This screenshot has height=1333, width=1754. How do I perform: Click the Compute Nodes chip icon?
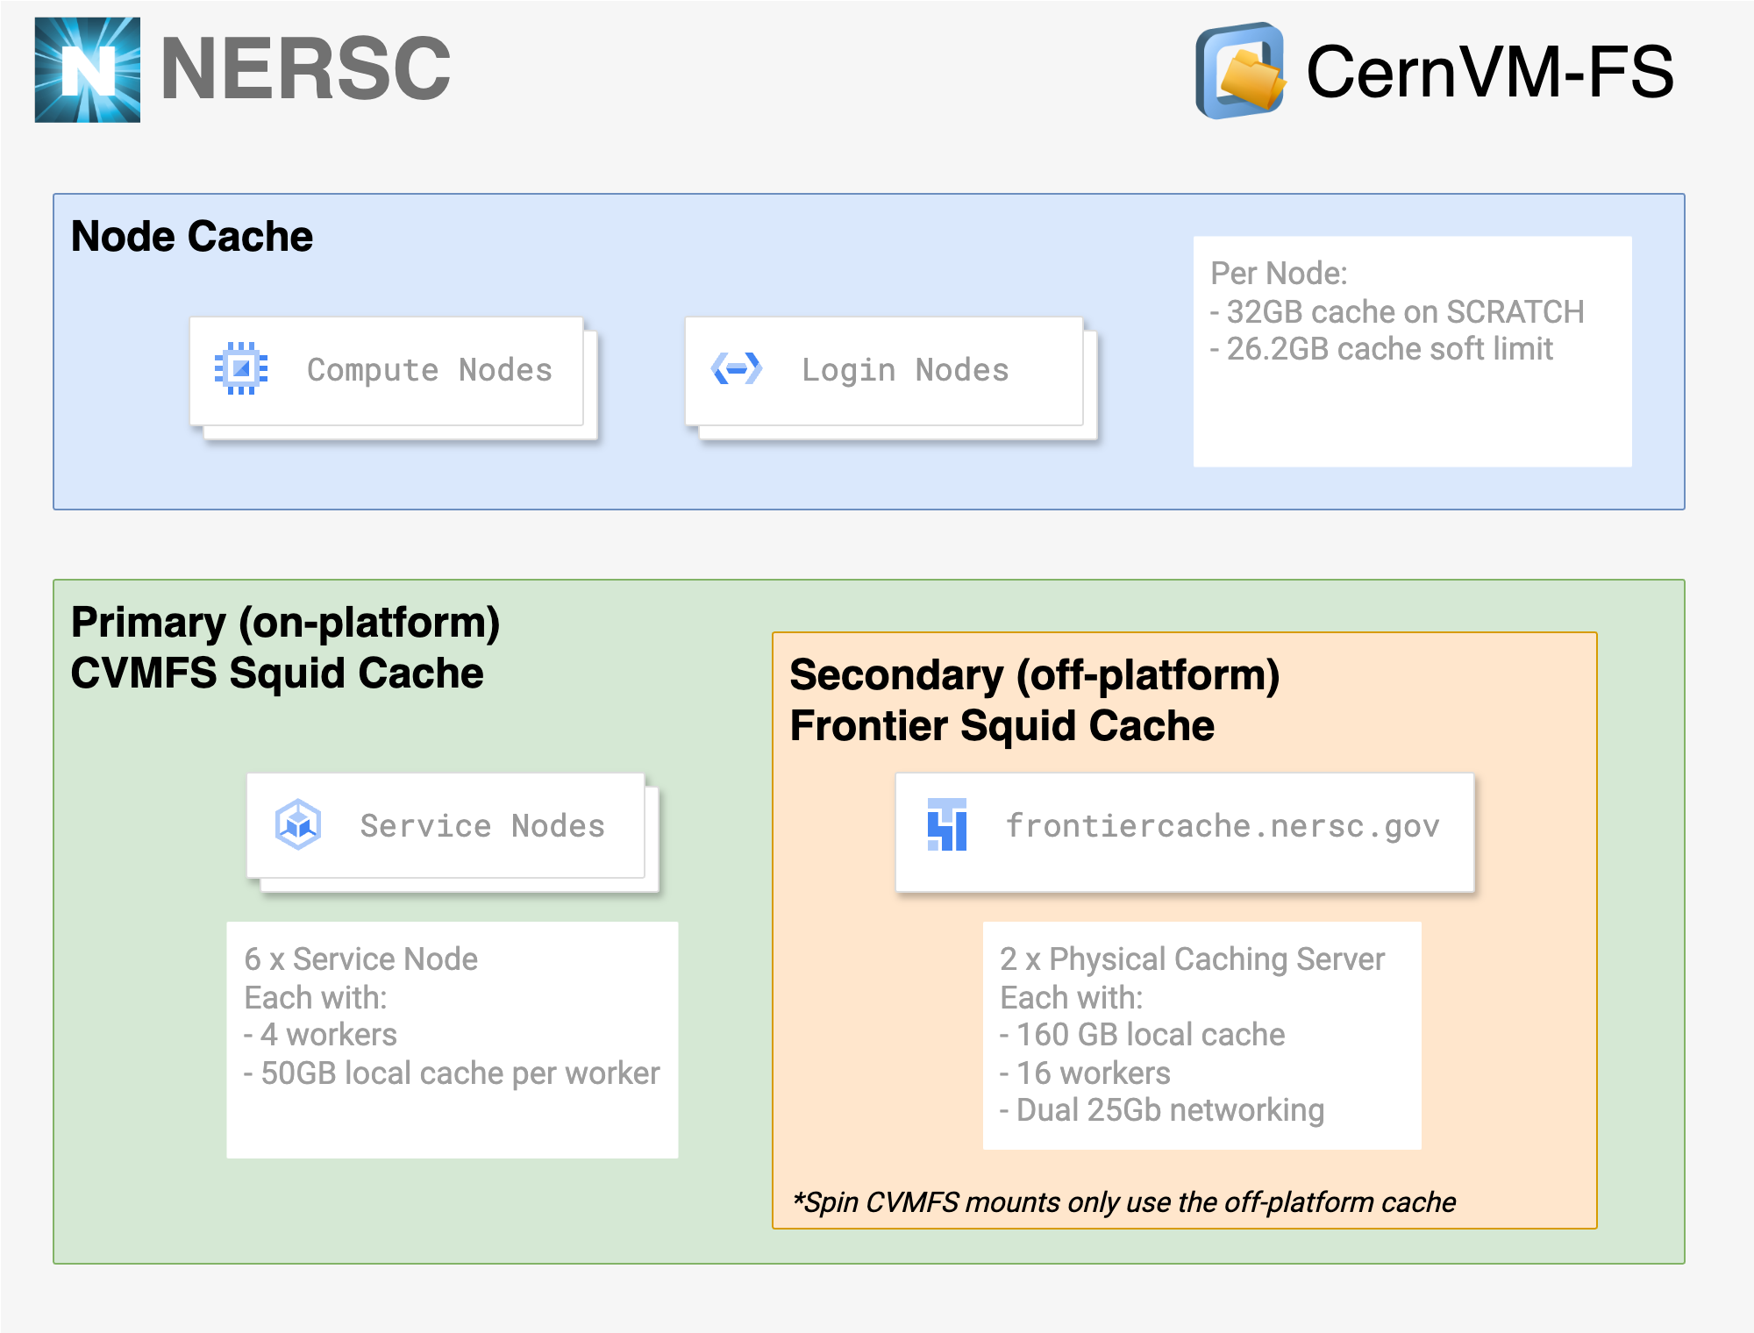[x=241, y=368]
